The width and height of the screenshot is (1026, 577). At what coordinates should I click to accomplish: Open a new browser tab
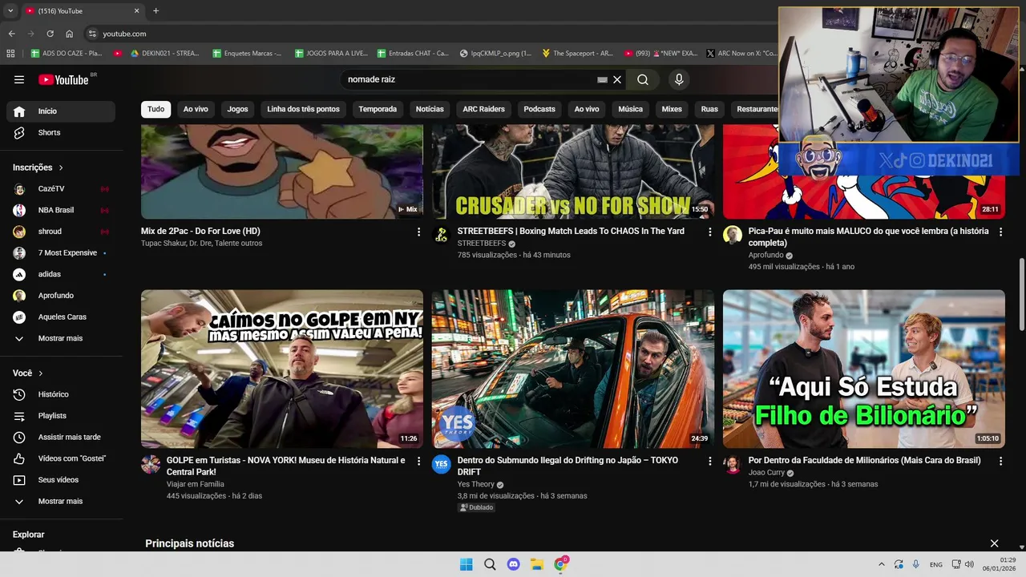156,11
